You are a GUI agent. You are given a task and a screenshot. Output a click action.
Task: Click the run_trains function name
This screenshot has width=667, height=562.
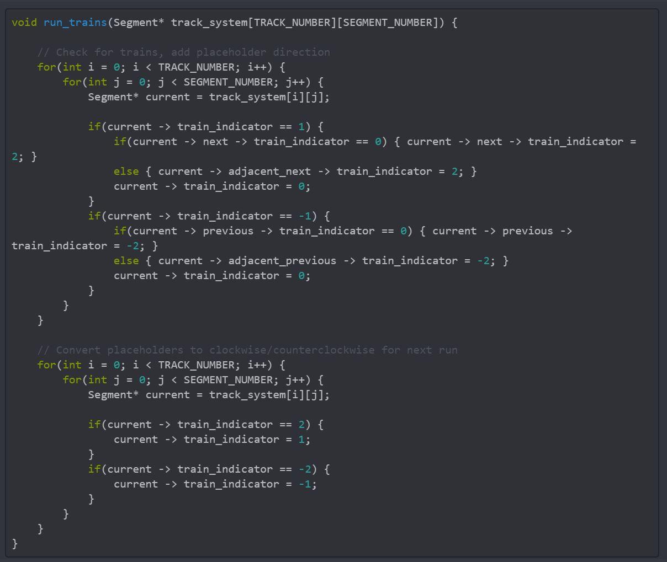pos(76,22)
